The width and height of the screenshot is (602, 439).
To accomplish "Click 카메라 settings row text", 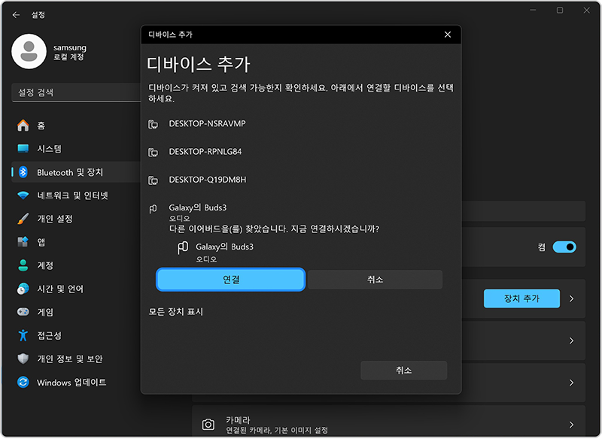I will [x=238, y=419].
